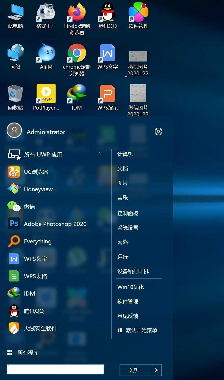Screen dimensions: 224x380
Task: Open 文档 folder link
Action: (123, 169)
